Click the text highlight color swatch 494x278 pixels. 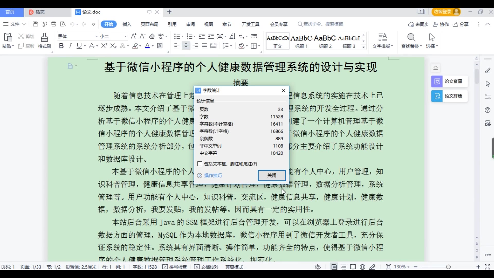pyautogui.click(x=135, y=46)
